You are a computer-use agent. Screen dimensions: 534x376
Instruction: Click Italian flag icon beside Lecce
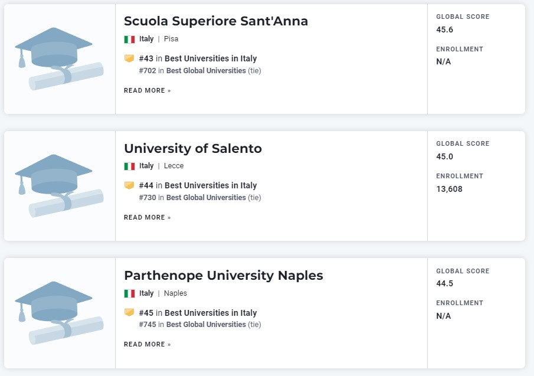point(129,166)
